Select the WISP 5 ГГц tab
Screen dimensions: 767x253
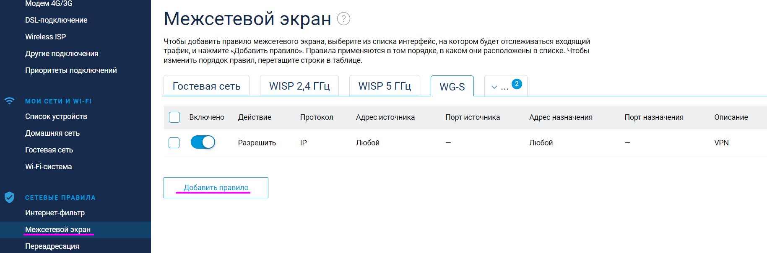tap(385, 86)
